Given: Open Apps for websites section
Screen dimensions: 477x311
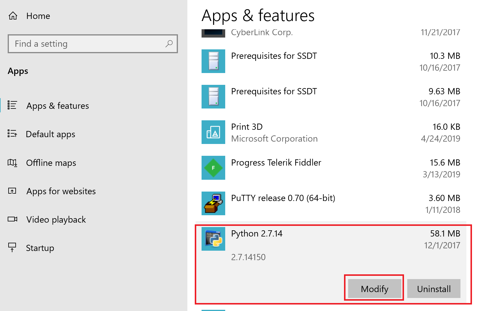Looking at the screenshot, I should (61, 191).
